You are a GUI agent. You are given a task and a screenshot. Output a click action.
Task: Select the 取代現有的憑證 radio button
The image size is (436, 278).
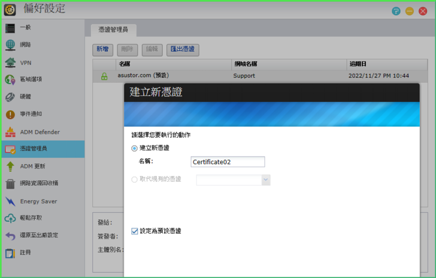135,179
